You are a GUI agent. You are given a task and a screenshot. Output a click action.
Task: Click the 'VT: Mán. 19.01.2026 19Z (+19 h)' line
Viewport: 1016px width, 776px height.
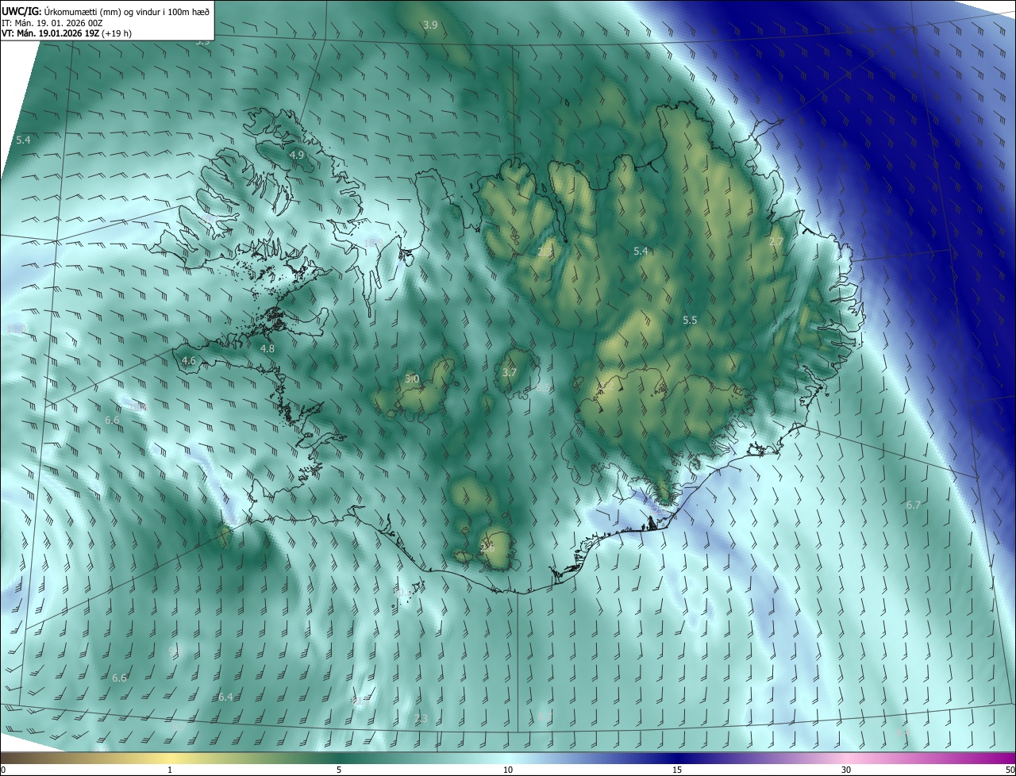point(67,33)
